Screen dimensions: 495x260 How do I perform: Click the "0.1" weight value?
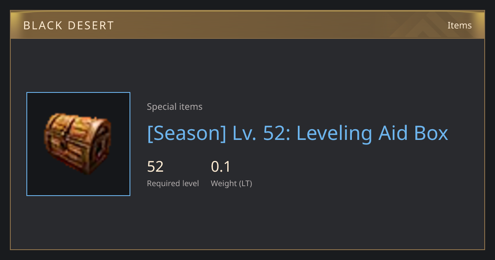pyautogui.click(x=221, y=167)
